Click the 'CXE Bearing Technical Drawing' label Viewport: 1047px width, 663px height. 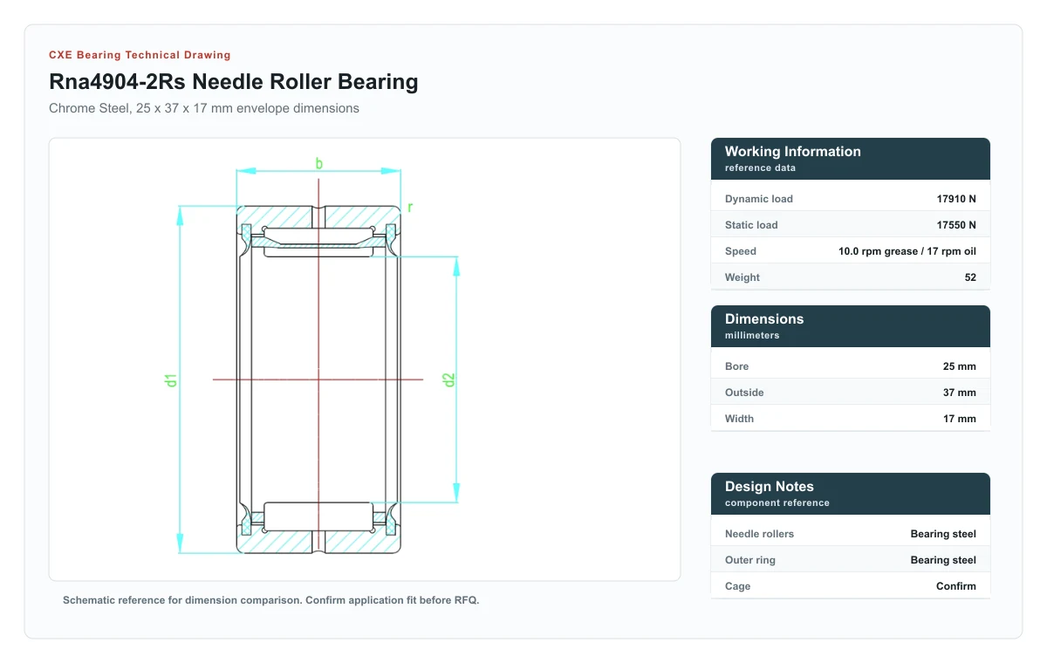tap(140, 55)
